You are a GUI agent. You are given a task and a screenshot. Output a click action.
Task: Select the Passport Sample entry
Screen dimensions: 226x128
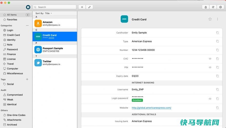tap(55, 50)
